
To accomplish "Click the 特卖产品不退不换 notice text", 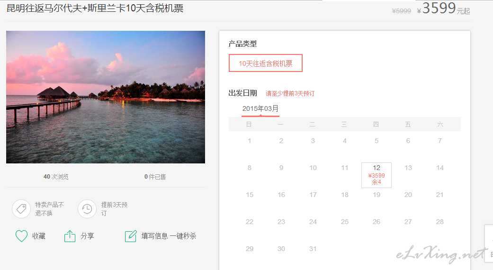I will pyautogui.click(x=49, y=209).
